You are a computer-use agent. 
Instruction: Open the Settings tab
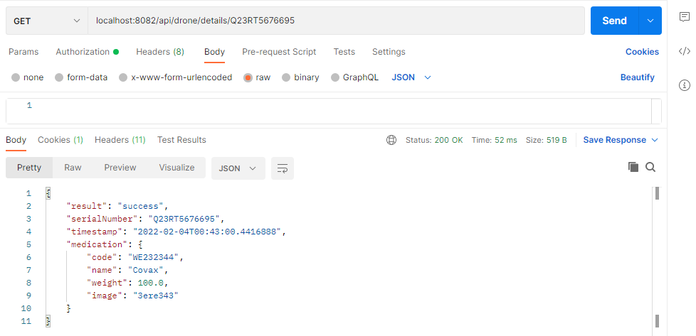(389, 52)
